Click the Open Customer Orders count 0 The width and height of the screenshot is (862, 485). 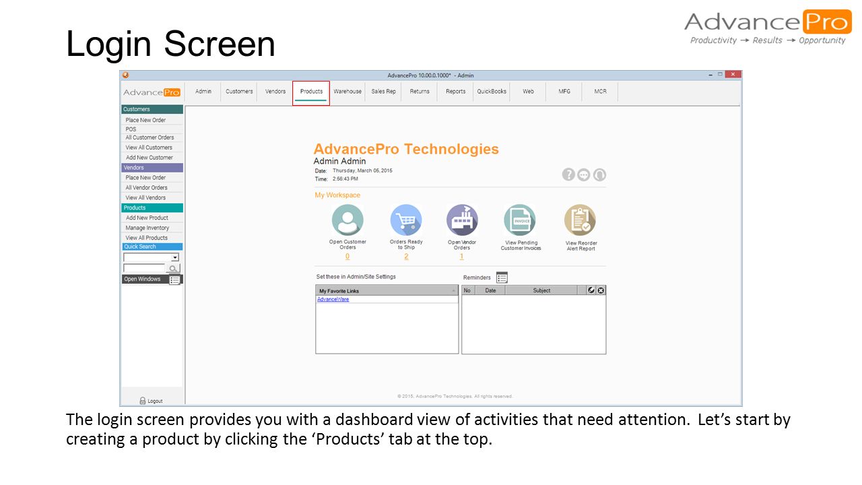click(x=347, y=257)
